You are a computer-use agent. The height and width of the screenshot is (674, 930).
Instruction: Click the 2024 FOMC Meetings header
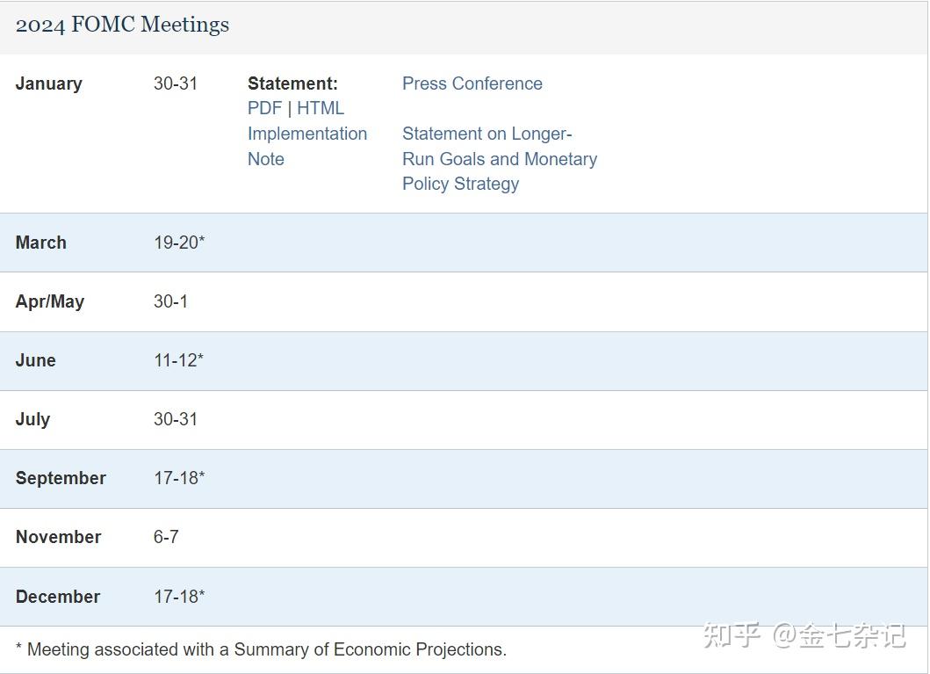click(x=121, y=25)
